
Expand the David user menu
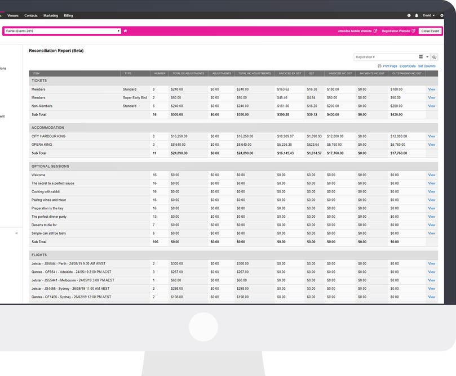pos(429,15)
